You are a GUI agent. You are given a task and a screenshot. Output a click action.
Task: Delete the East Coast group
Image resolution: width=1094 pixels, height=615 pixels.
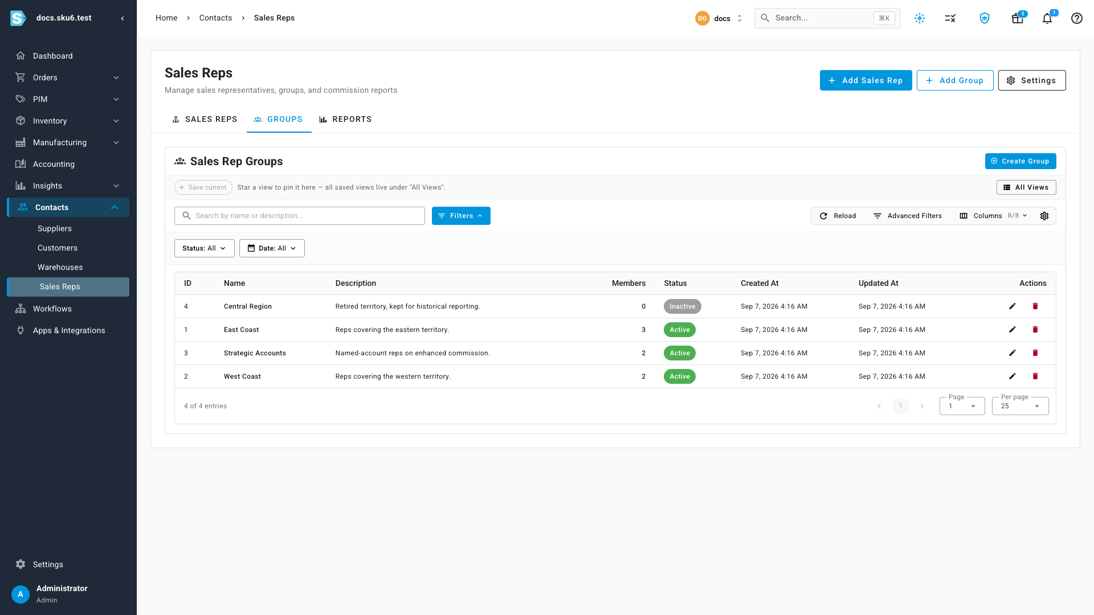tap(1035, 330)
